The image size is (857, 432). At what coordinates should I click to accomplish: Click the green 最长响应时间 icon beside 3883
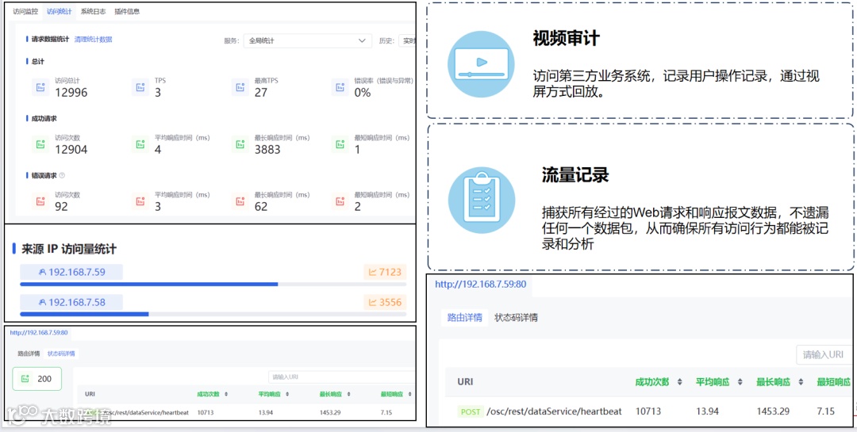click(240, 145)
